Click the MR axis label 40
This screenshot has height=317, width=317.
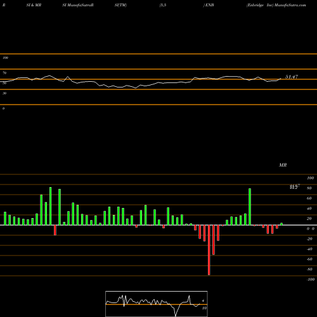pyautogui.click(x=309, y=209)
